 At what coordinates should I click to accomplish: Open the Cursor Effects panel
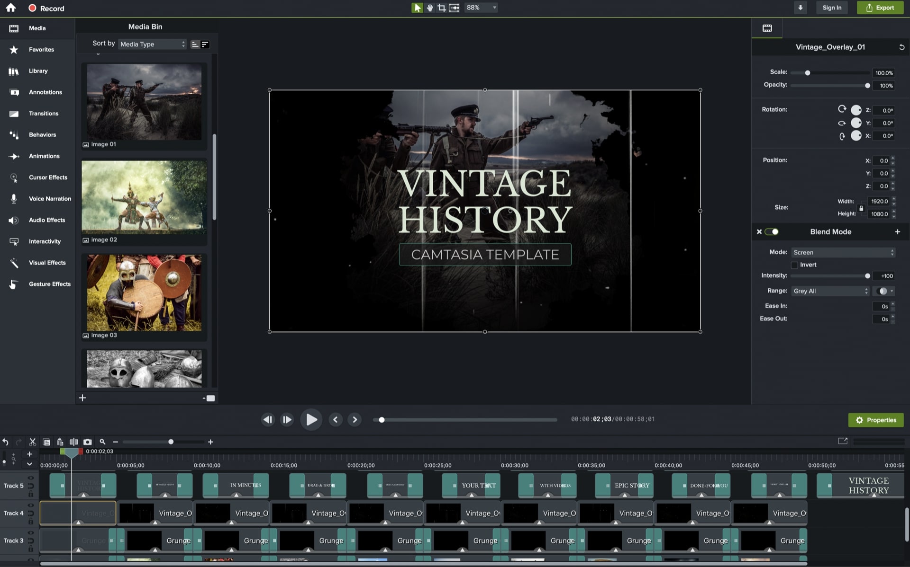click(48, 177)
